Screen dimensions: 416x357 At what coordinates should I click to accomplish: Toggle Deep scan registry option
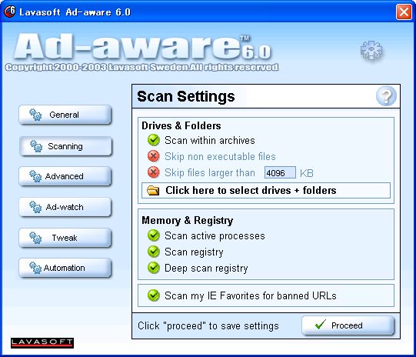click(x=154, y=268)
